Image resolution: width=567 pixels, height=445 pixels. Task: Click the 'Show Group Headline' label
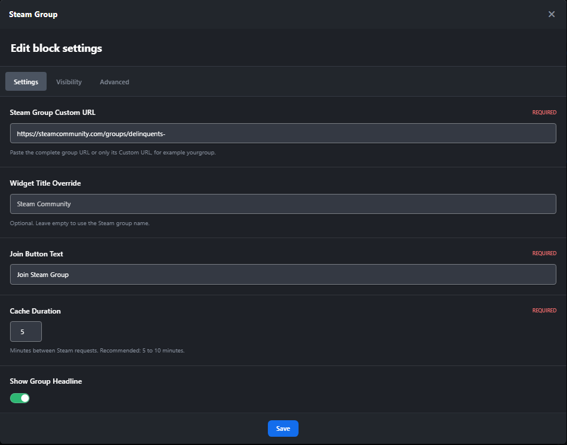[x=45, y=381]
